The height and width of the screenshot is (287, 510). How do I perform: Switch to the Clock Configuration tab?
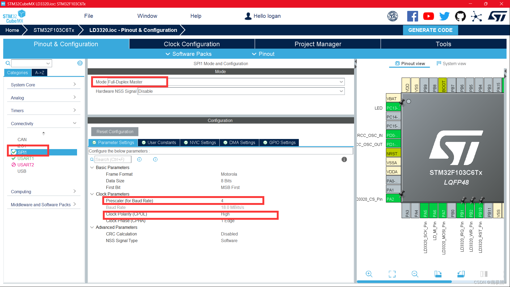[192, 44]
